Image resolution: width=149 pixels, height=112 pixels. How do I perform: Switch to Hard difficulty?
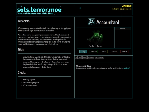click(x=104, y=52)
